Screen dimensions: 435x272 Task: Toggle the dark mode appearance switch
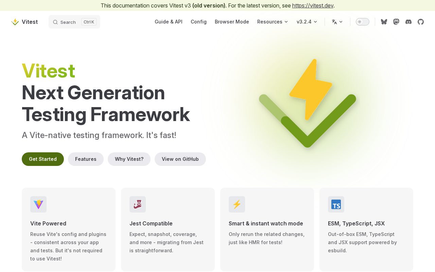click(x=363, y=22)
